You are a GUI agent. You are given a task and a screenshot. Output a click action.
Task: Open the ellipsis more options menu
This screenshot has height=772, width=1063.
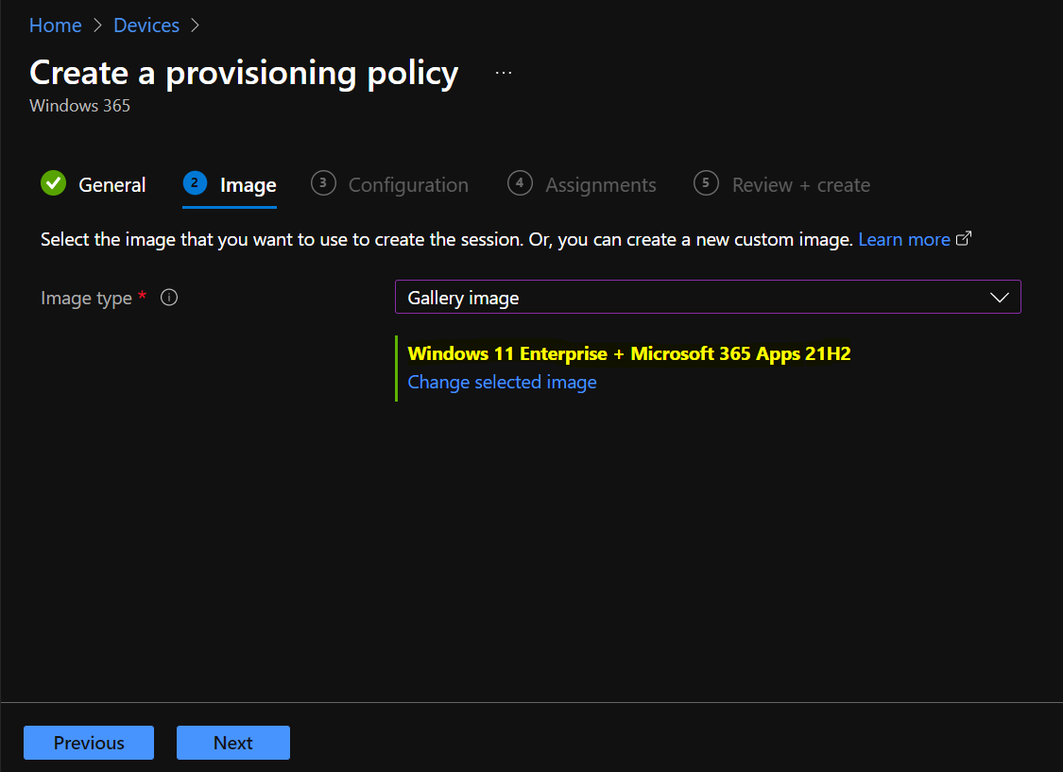(503, 73)
